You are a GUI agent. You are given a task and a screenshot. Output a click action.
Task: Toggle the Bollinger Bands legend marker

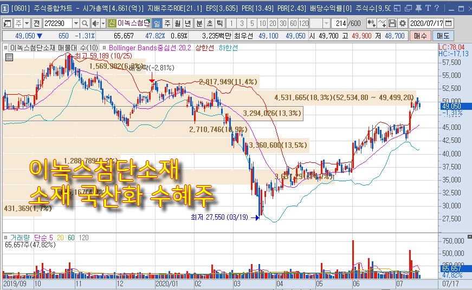105,48
